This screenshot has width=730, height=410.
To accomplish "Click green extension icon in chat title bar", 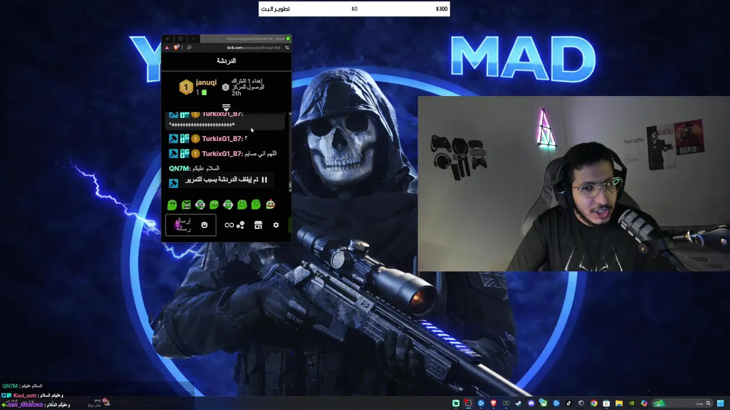I will [x=288, y=39].
